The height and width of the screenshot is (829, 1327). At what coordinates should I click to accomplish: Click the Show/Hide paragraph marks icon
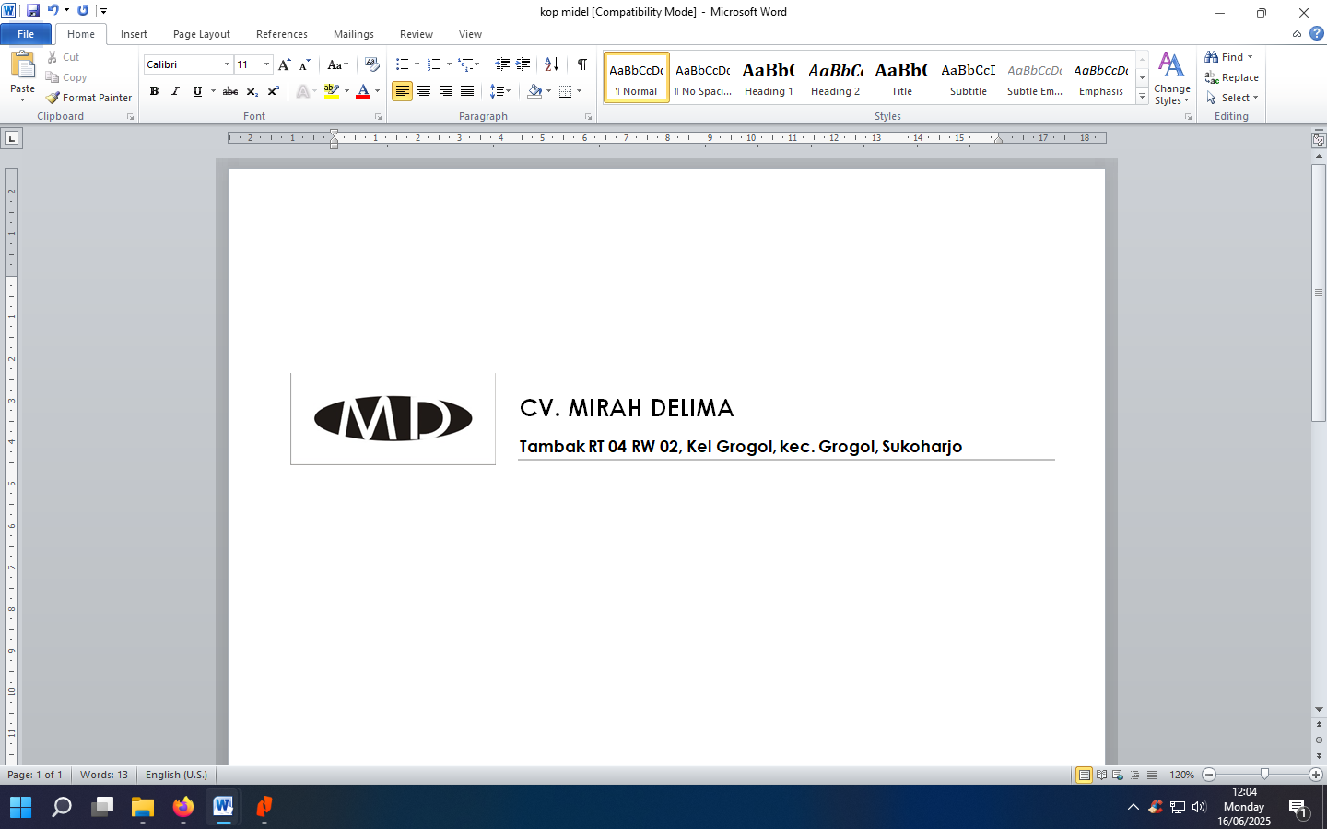click(581, 64)
